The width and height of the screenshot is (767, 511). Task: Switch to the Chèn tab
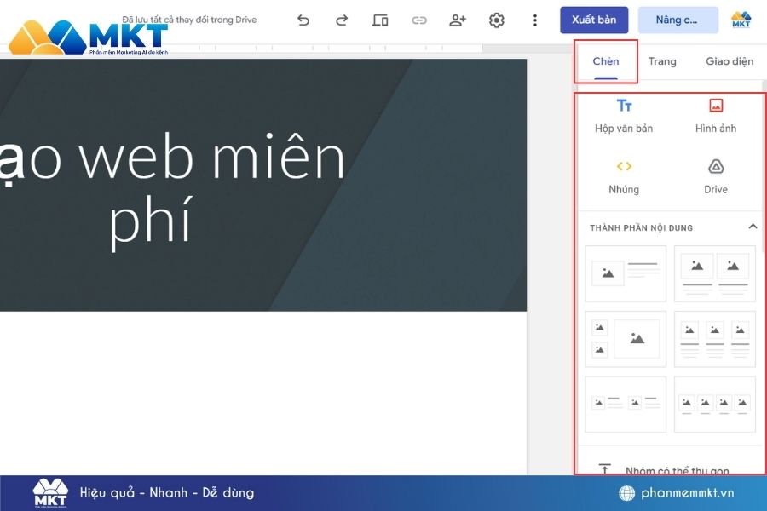(x=606, y=61)
